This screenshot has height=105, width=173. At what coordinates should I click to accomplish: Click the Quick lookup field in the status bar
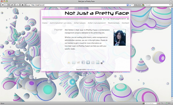pos(151,103)
